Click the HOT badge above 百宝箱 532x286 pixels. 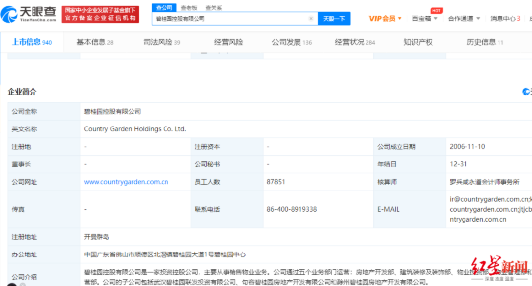435,9
